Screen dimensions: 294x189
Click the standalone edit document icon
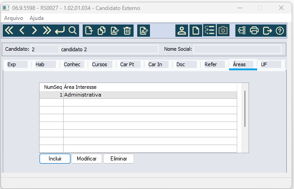(x=144, y=30)
